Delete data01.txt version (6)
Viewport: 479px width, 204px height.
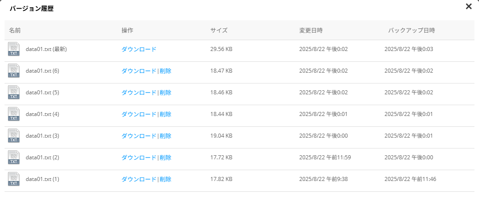(166, 71)
